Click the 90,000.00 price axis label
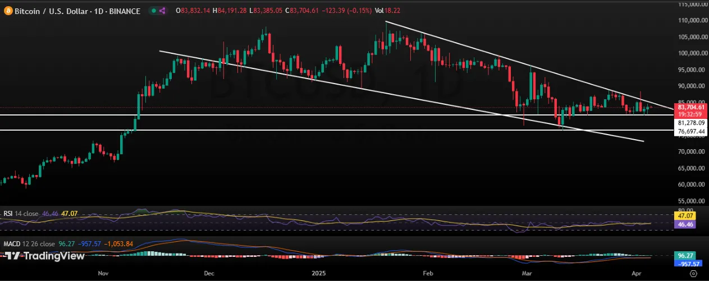The width and height of the screenshot is (709, 281). point(691,86)
